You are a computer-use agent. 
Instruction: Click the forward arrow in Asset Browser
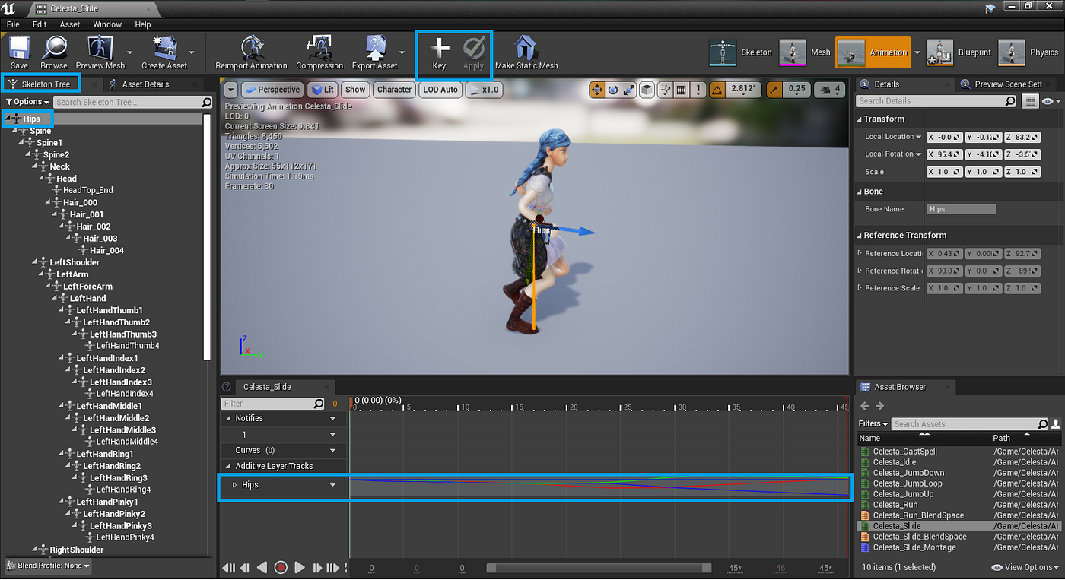point(880,407)
